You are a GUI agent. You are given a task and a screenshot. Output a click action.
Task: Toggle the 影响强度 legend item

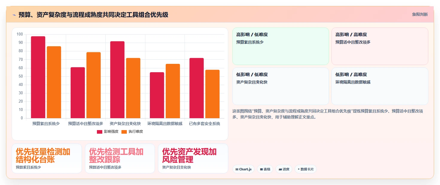pyautogui.click(x=108, y=132)
